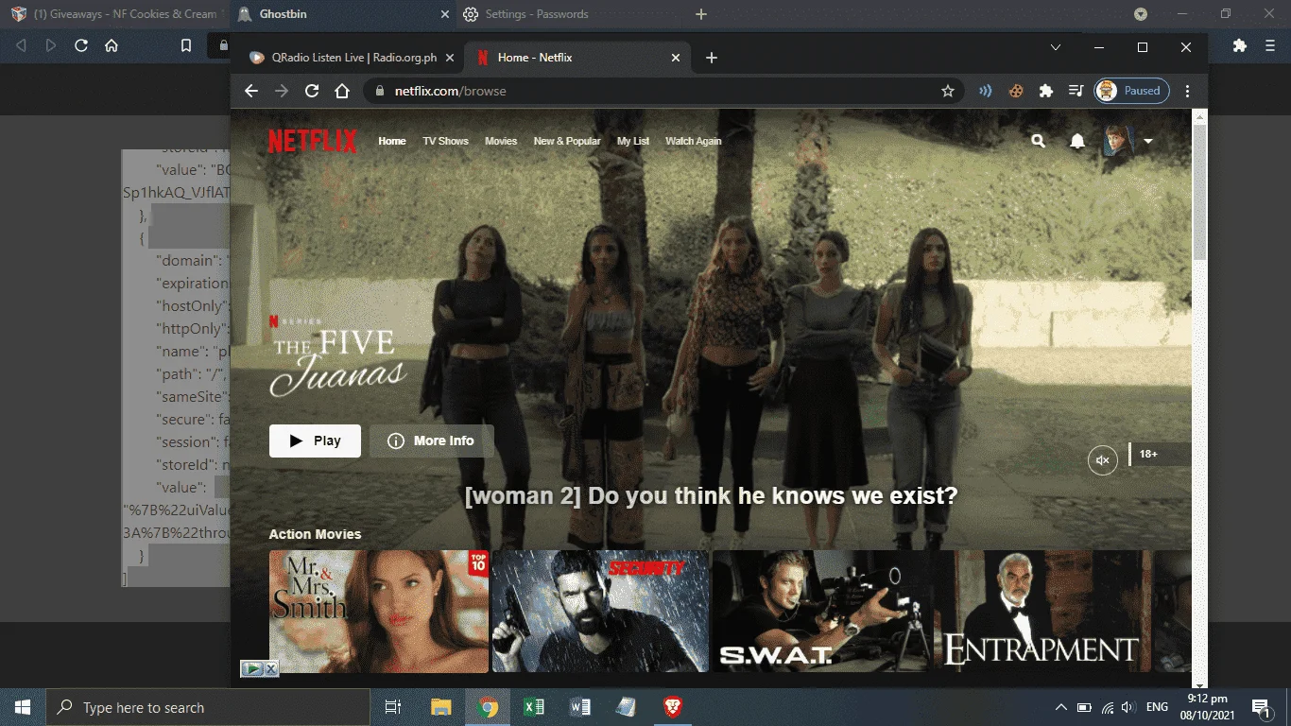Click the Brave taskbar icon
The width and height of the screenshot is (1291, 726).
coord(673,707)
